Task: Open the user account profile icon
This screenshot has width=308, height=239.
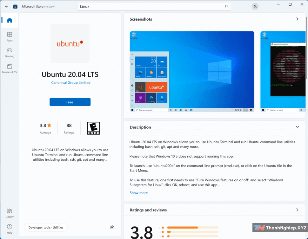Action: pos(255,6)
